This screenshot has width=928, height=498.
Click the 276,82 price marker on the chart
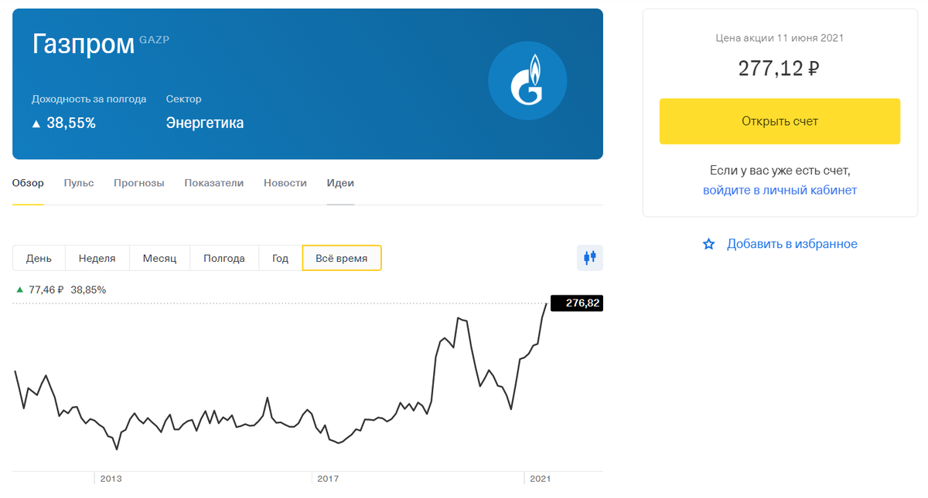[576, 303]
